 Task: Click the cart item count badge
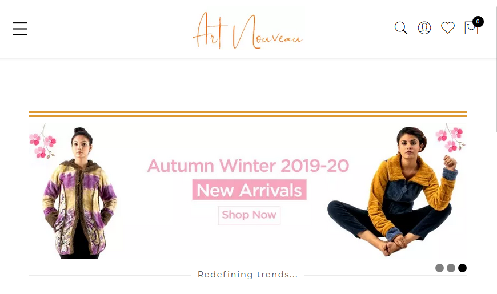click(478, 22)
